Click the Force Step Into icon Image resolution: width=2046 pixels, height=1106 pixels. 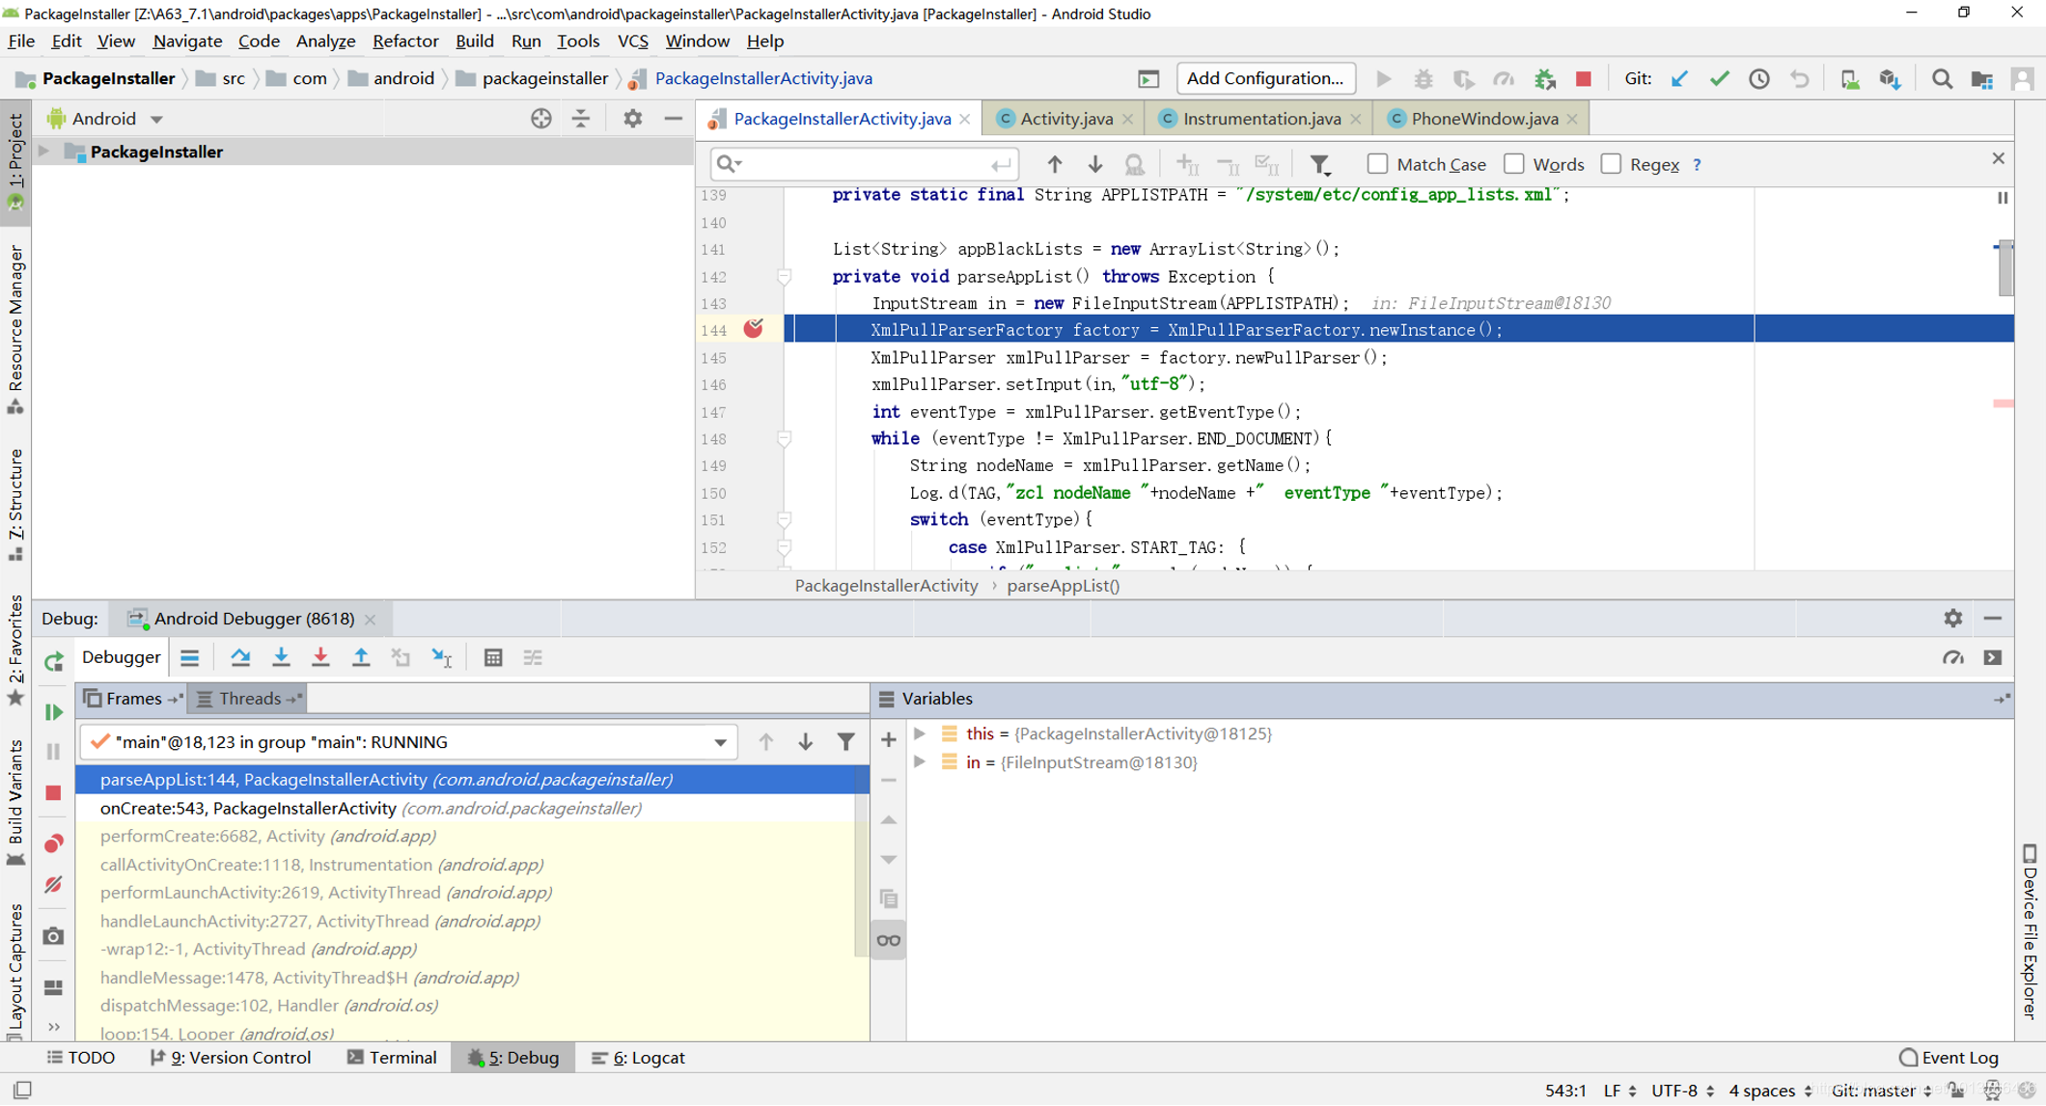click(x=320, y=657)
